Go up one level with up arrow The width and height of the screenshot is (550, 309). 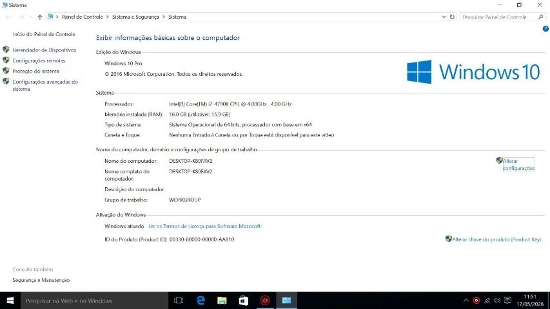39,17
